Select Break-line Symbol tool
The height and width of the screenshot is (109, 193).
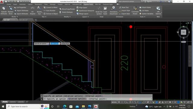click(99, 11)
